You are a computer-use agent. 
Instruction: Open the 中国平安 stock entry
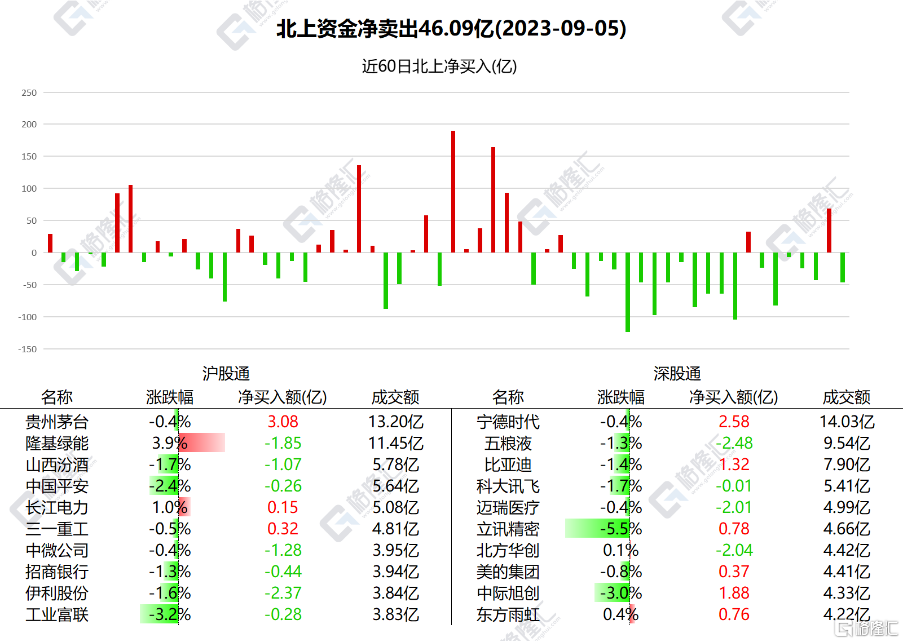(57, 486)
